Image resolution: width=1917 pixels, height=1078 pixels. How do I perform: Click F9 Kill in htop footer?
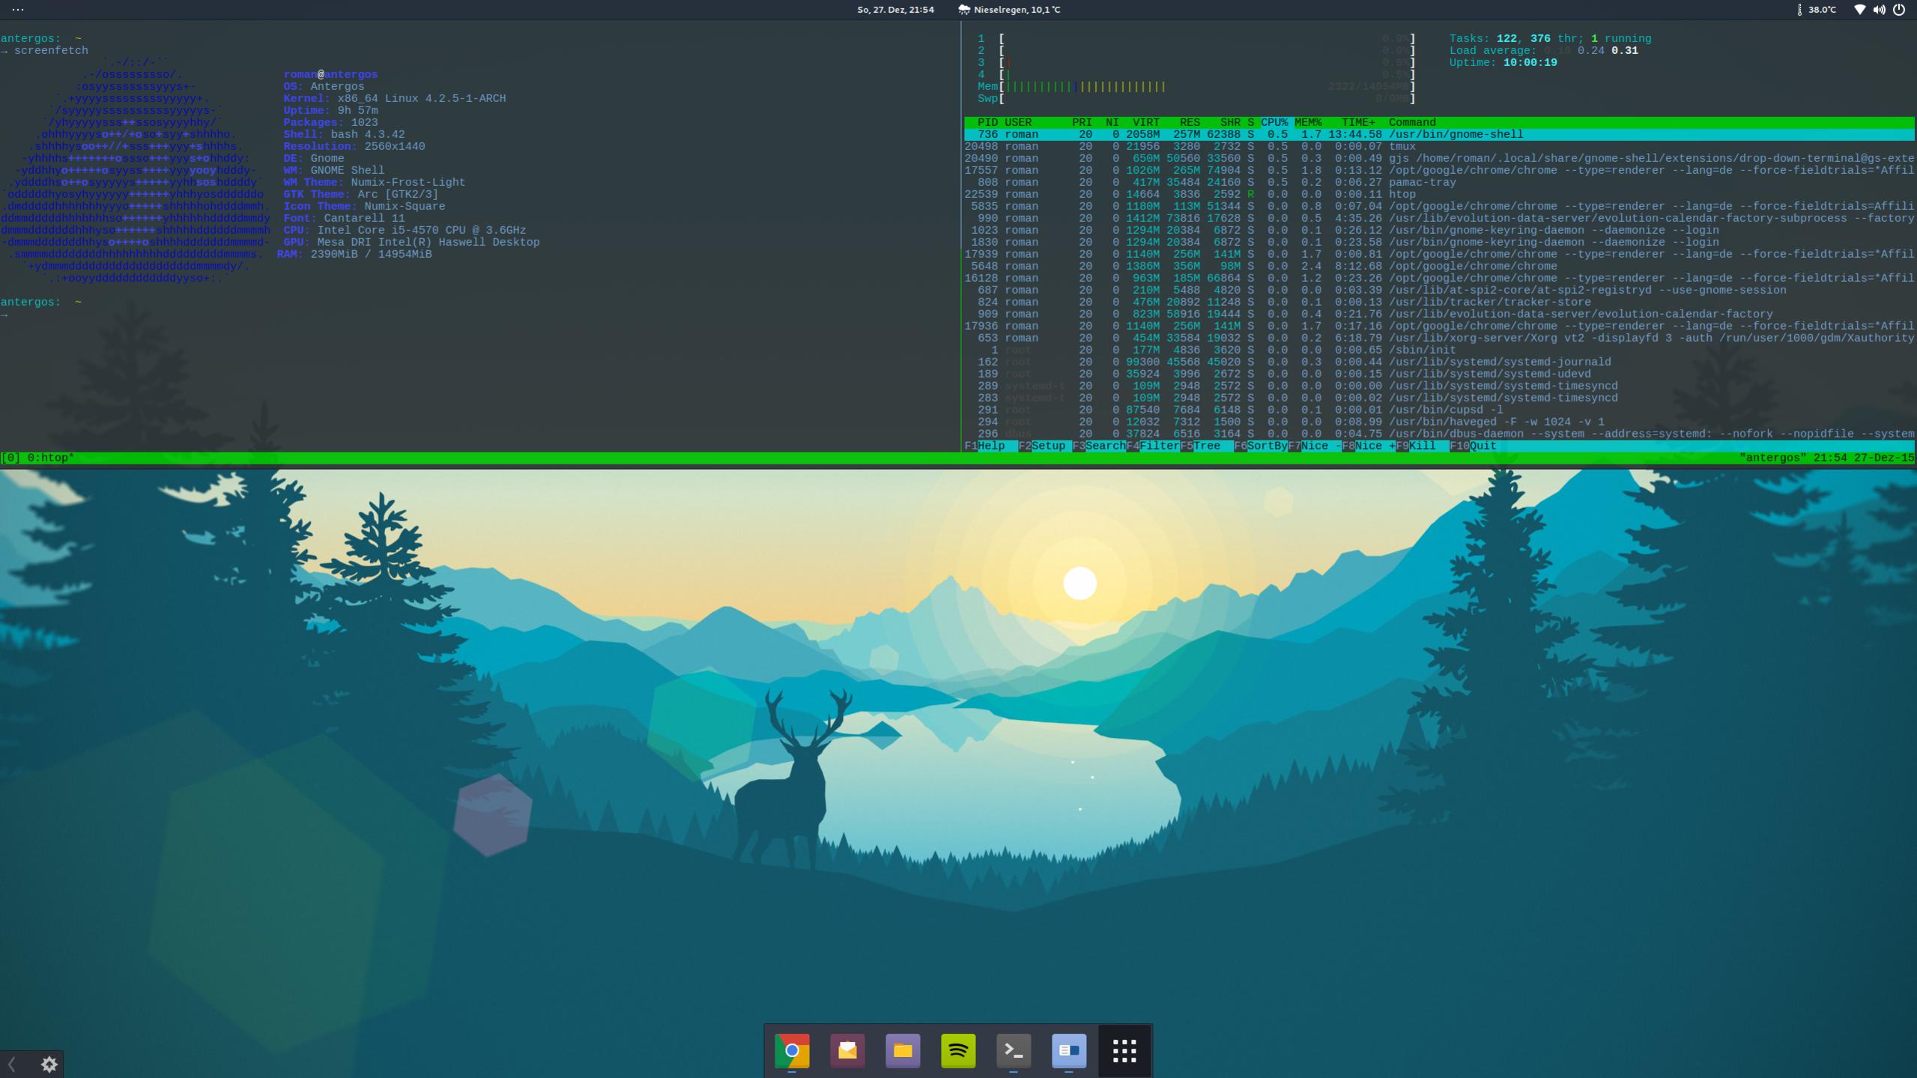coord(1421,446)
